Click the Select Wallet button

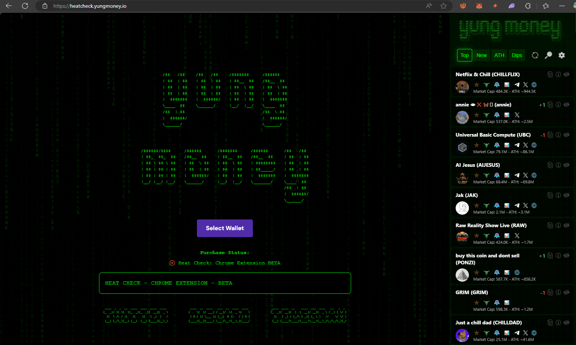[225, 228]
